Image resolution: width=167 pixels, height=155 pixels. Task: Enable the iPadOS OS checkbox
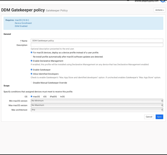click(x=48, y=97)
